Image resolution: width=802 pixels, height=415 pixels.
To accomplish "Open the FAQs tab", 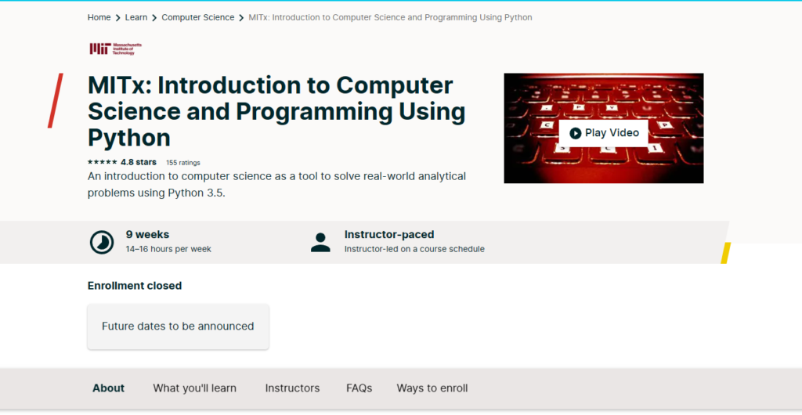I will tap(359, 388).
